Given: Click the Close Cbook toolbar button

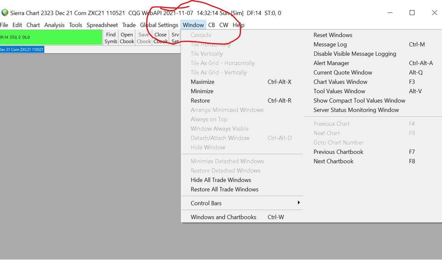Looking at the screenshot, I should click(160, 38).
